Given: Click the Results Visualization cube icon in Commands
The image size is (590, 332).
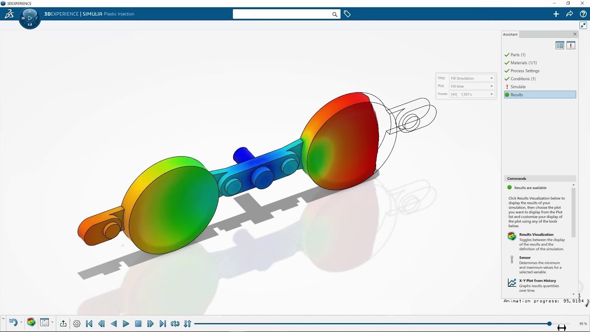Looking at the screenshot, I should point(512,236).
